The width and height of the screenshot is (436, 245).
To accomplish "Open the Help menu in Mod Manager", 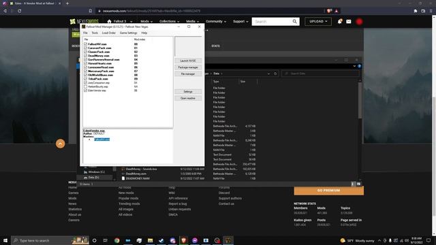I will coord(144,33).
